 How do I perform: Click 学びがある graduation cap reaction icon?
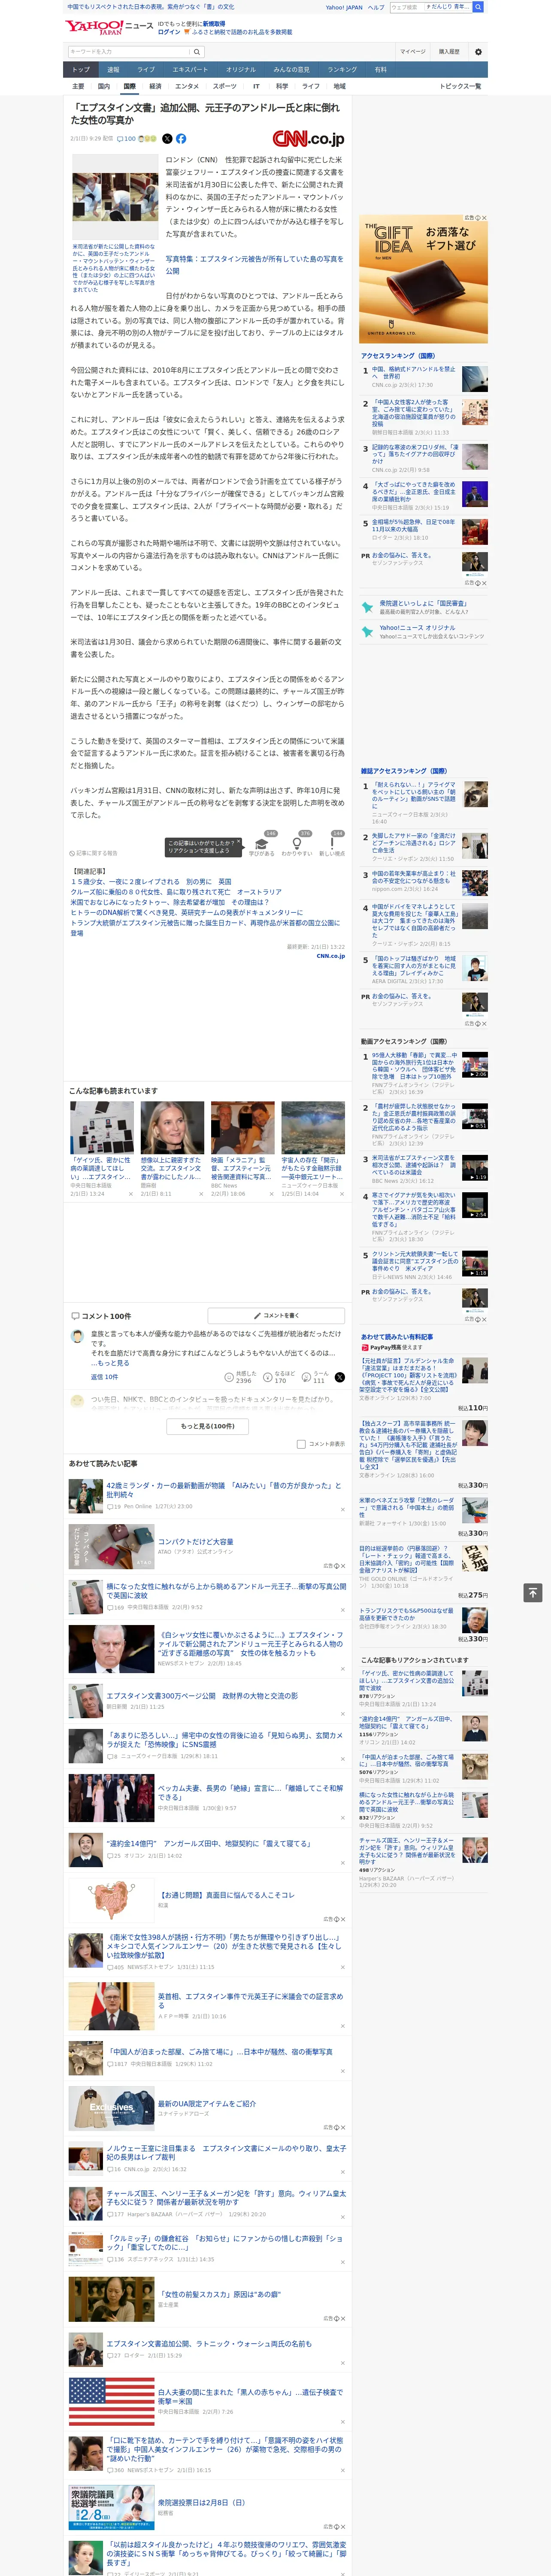click(x=262, y=844)
